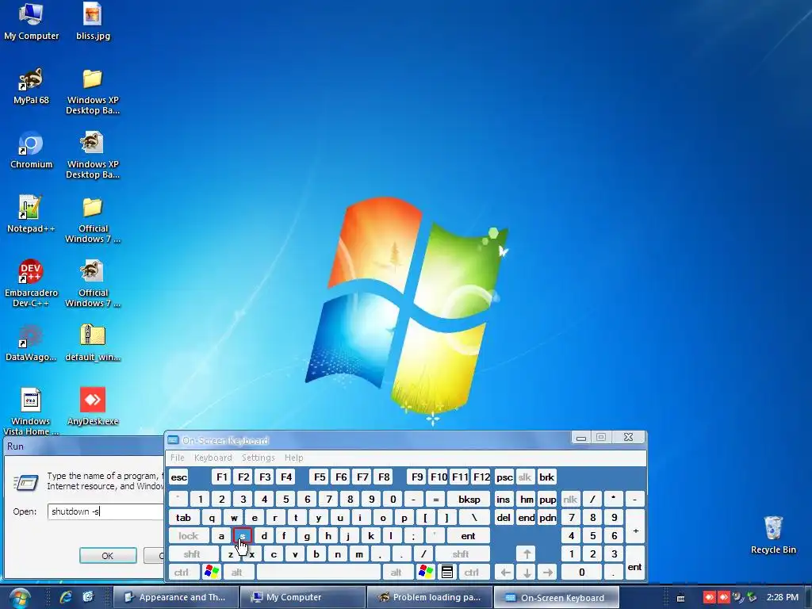Click the right Windows logo key on keyboard
Screen dimensions: 812x609
[x=425, y=573]
